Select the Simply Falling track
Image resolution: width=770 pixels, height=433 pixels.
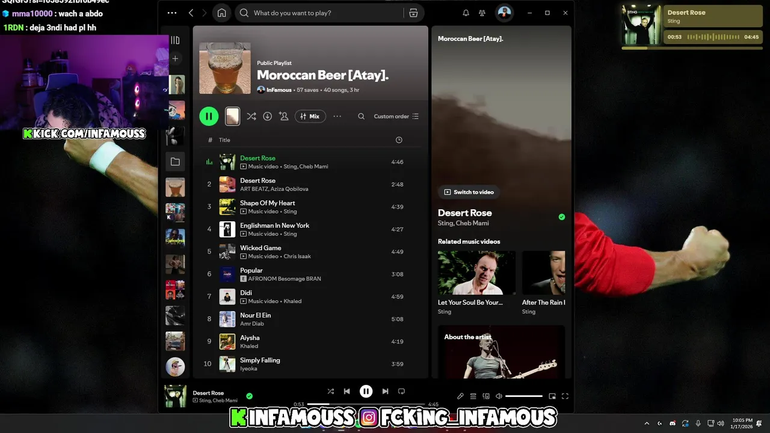tap(310, 364)
